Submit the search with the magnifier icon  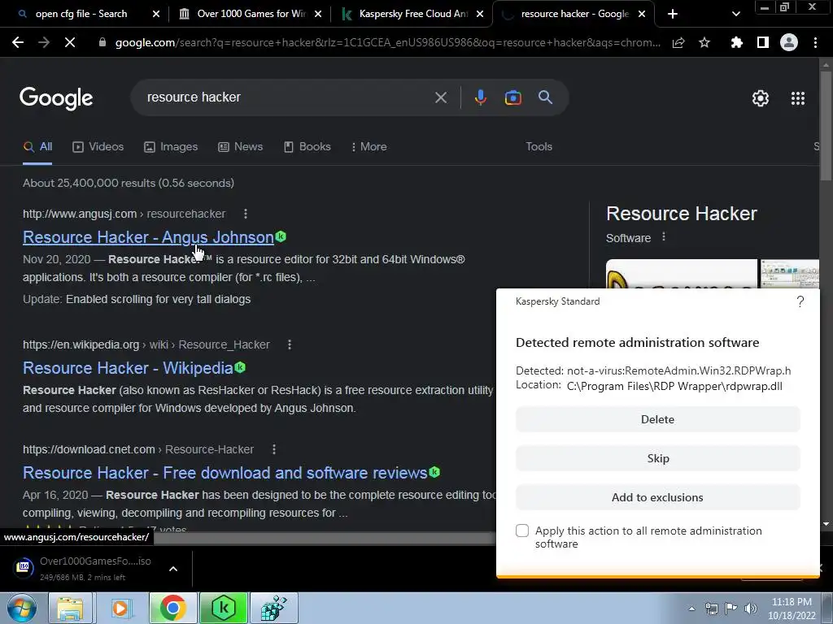pos(545,97)
